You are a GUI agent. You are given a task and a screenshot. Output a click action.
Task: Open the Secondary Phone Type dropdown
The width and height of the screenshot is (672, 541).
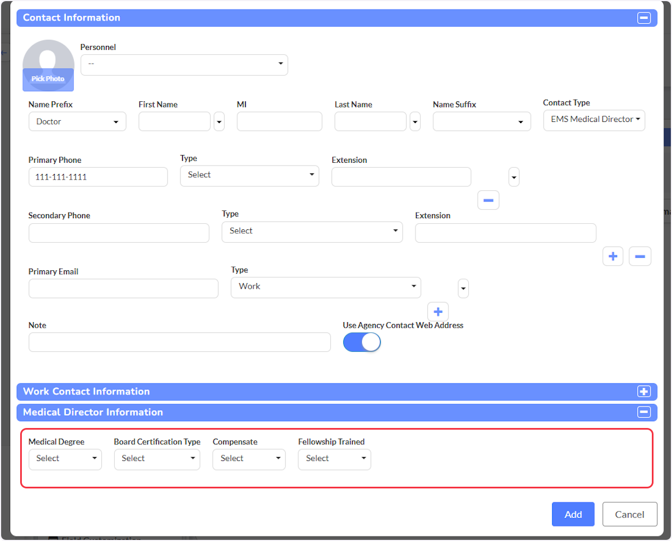coord(312,232)
